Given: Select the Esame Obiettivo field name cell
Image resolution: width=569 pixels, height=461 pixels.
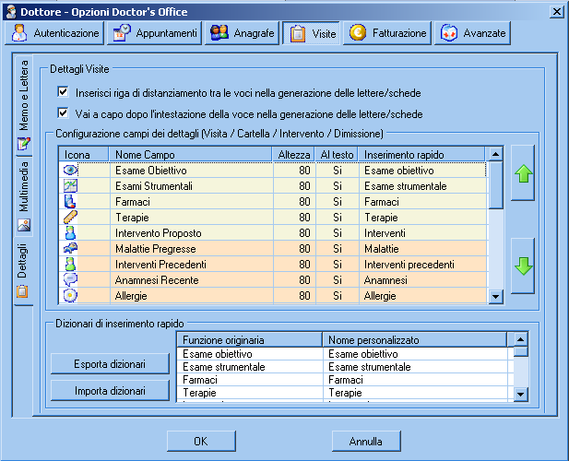Looking at the screenshot, I should 191,171.
